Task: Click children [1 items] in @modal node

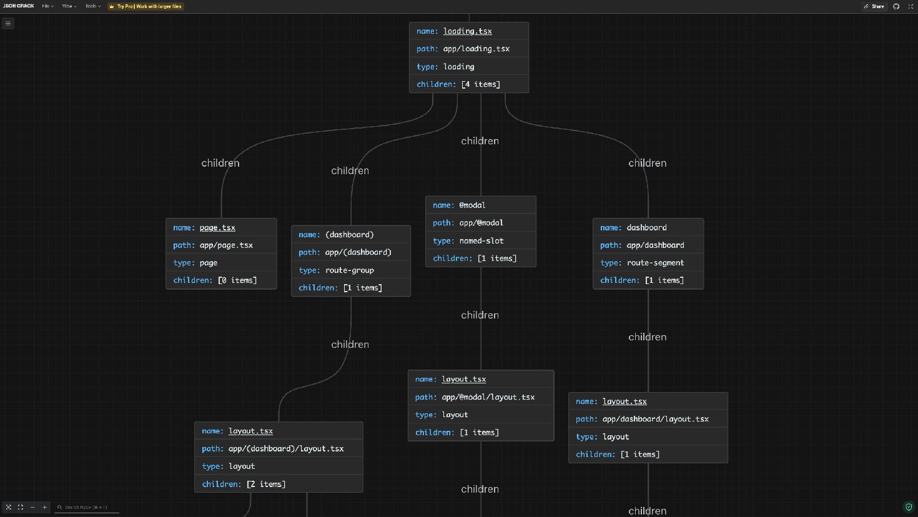Action: click(x=481, y=258)
